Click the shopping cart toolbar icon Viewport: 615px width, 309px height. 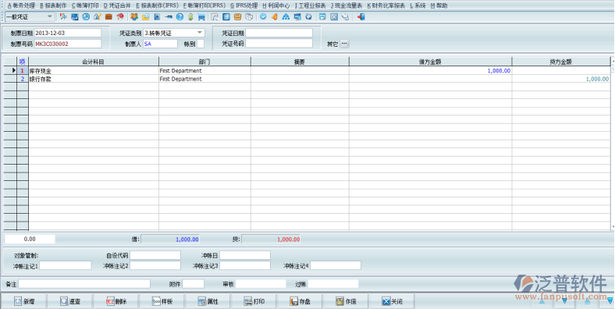201,17
